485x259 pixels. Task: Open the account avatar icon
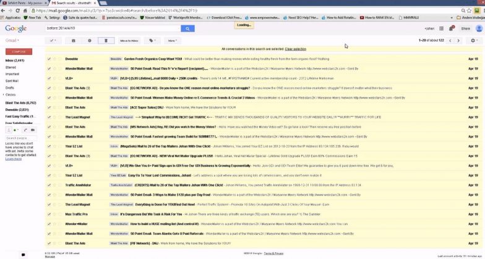(x=479, y=28)
